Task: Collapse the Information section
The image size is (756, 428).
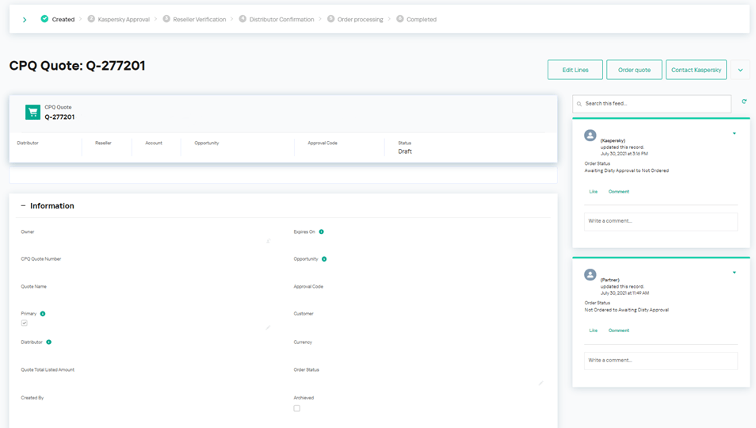Action: click(x=23, y=206)
